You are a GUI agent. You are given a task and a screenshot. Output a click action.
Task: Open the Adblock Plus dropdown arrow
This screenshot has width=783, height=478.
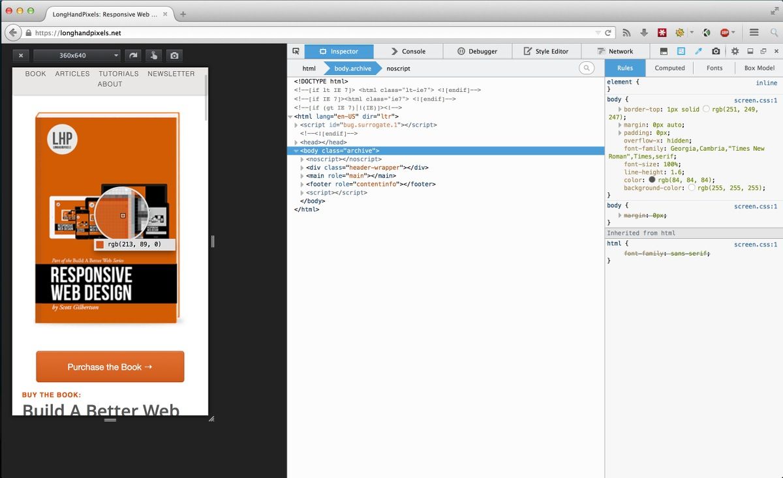click(x=733, y=33)
